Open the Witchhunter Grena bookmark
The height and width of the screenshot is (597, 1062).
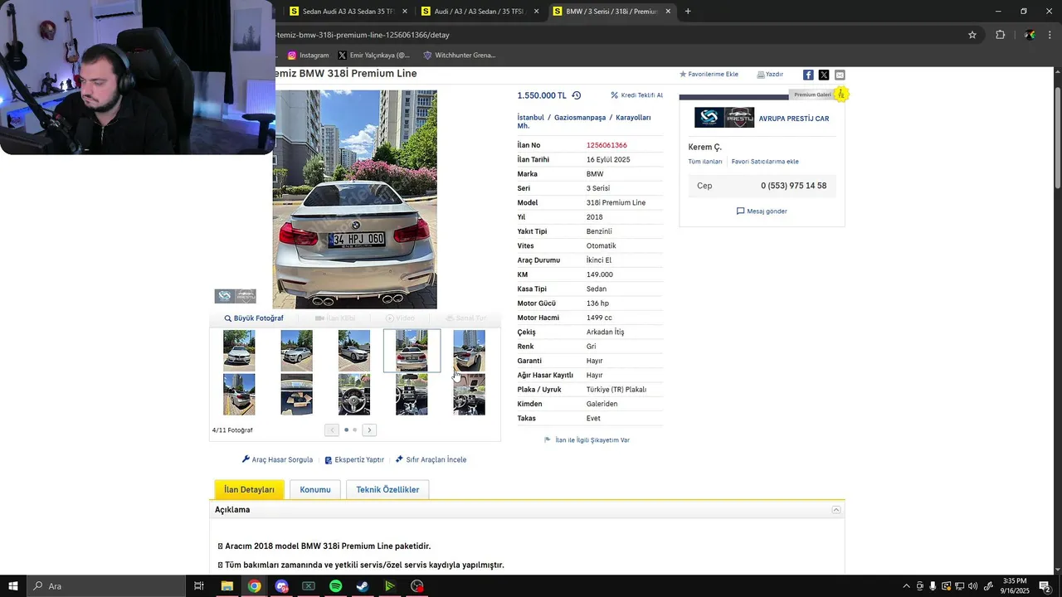[x=459, y=56]
